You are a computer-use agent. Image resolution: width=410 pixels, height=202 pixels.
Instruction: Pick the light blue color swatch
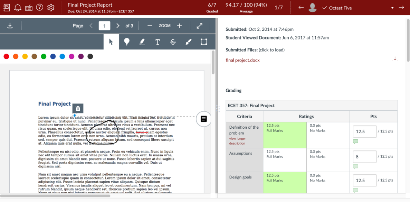click(62, 56)
